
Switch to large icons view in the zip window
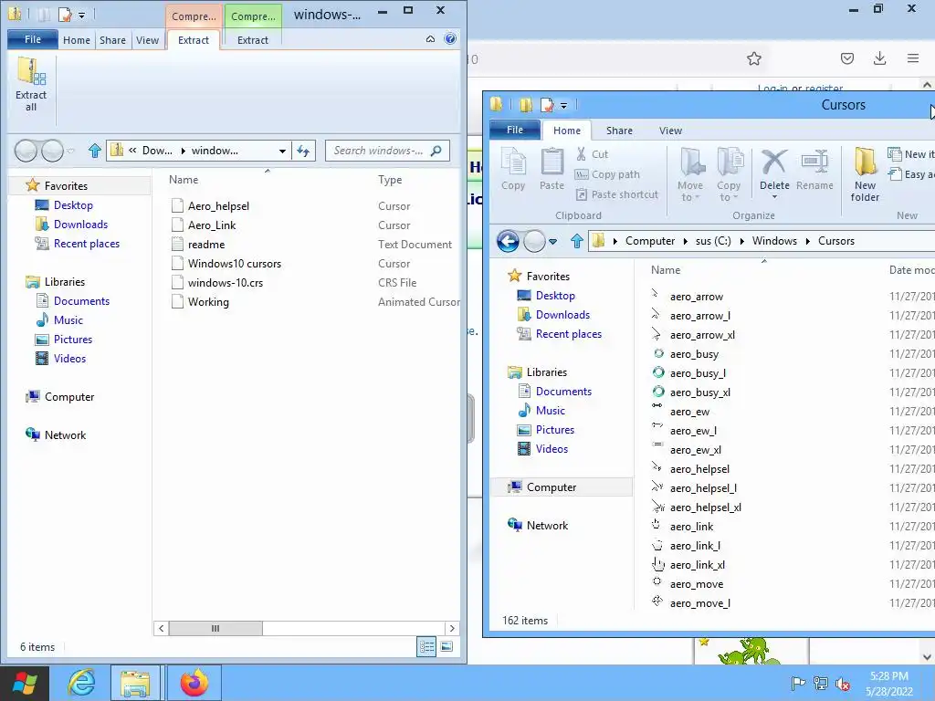pos(446,647)
